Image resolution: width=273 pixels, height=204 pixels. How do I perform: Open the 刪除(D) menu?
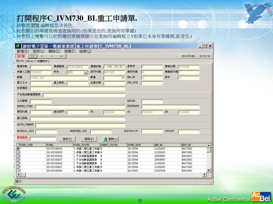[54, 51]
